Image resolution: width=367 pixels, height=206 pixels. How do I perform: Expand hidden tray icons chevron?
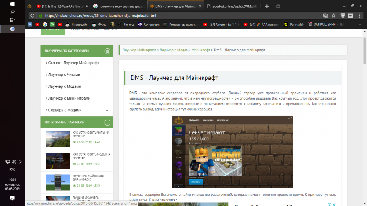tap(20, 162)
